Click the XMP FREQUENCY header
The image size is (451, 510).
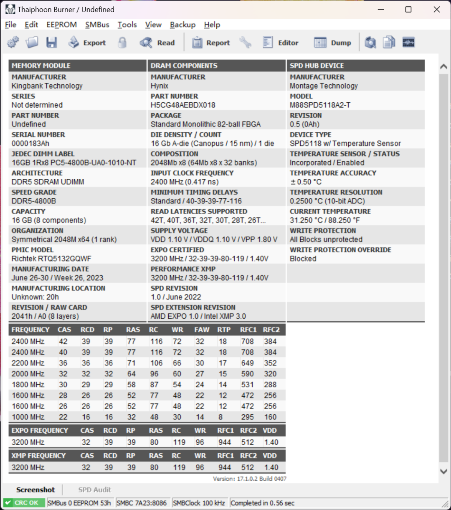[38, 456]
